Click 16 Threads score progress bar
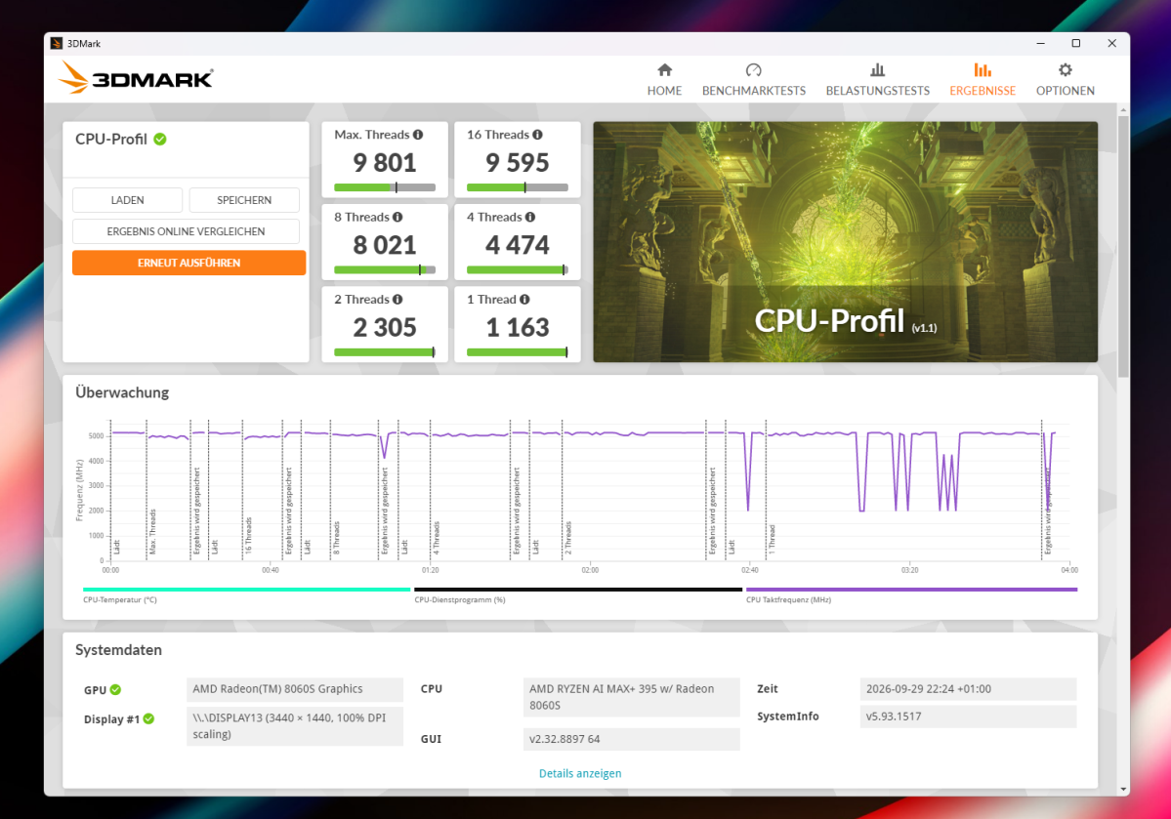The image size is (1171, 819). click(518, 187)
